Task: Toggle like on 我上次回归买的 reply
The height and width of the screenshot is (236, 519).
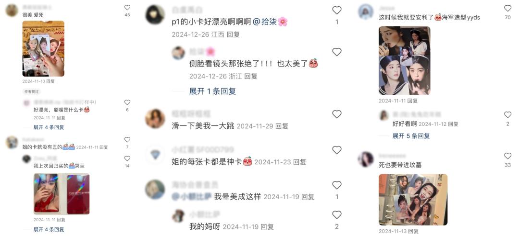Action: click(x=127, y=158)
